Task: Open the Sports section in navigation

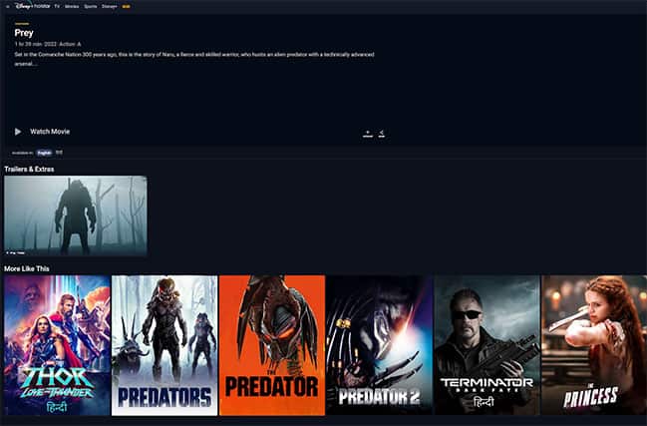Action: pos(91,7)
